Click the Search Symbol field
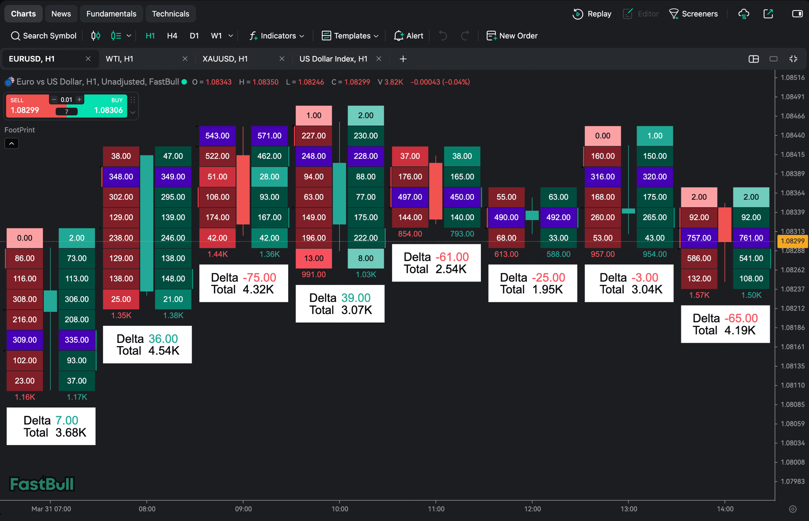Viewport: 809px width, 521px height. (x=44, y=35)
